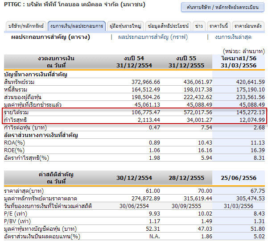Click total revenue value 145,272.13
This screenshot has width=268, height=241.
click(x=251, y=112)
